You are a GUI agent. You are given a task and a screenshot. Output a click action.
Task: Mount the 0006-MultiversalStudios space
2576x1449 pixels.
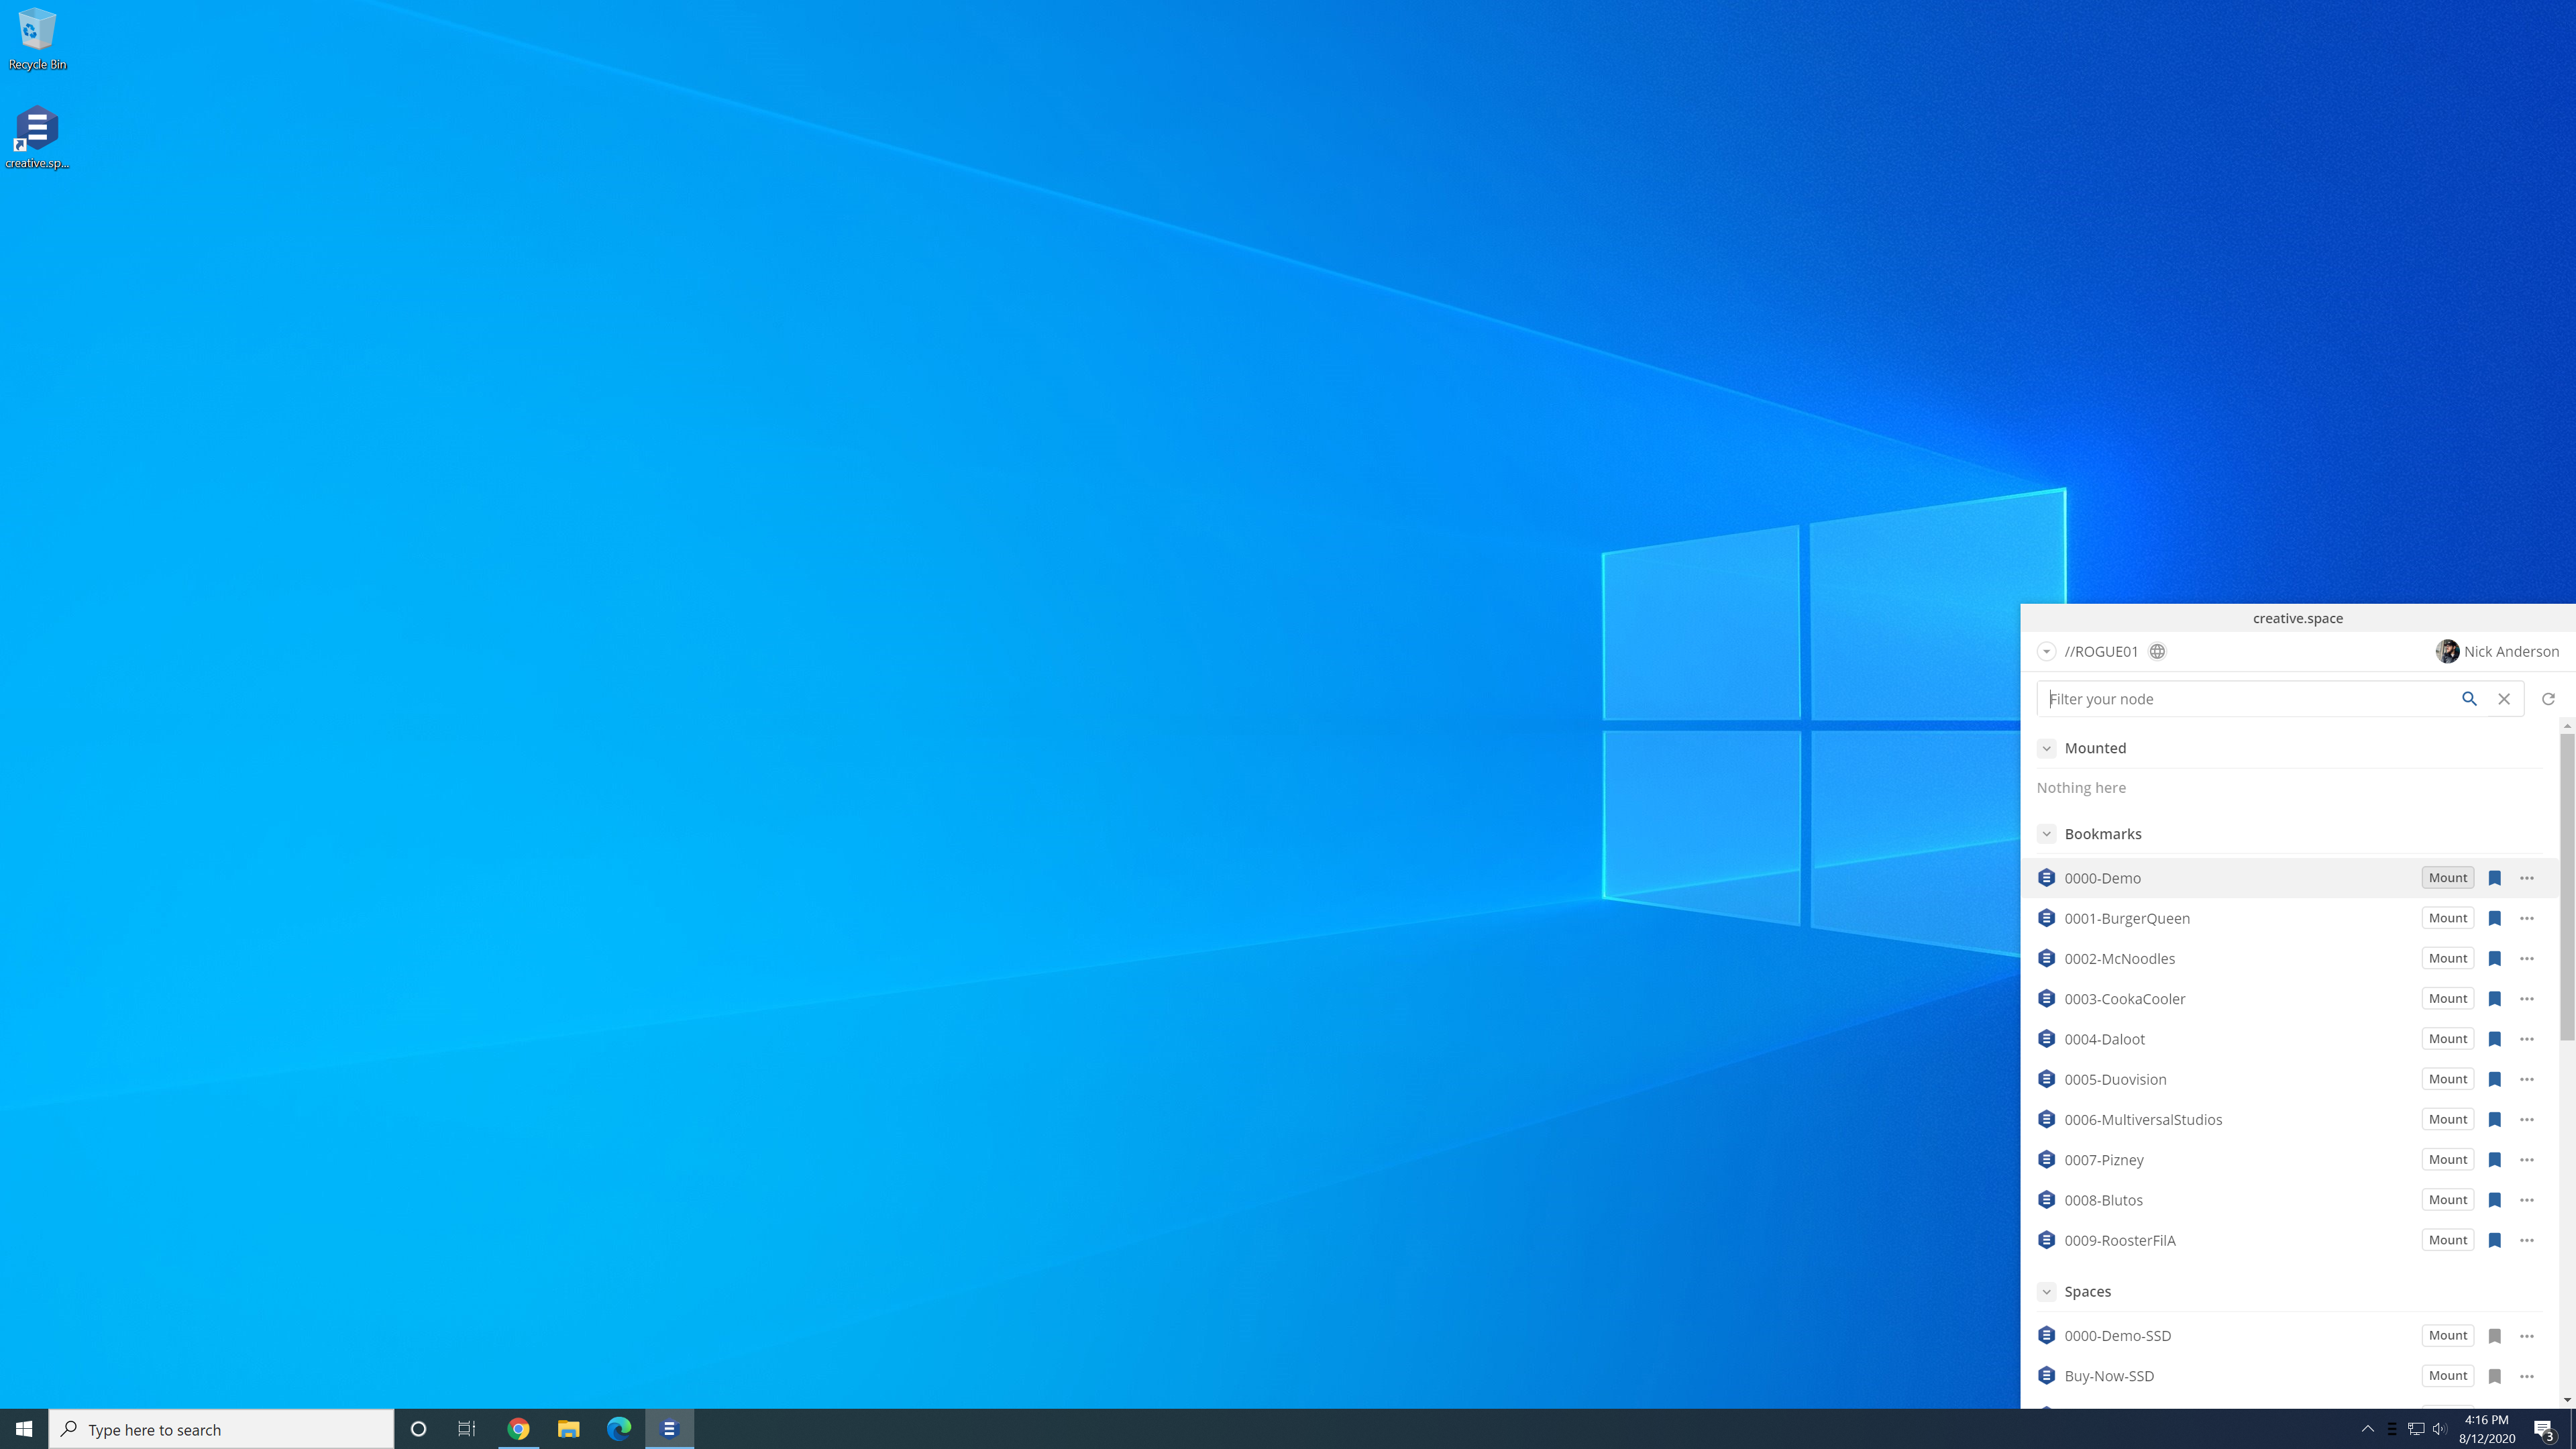coord(2447,1119)
